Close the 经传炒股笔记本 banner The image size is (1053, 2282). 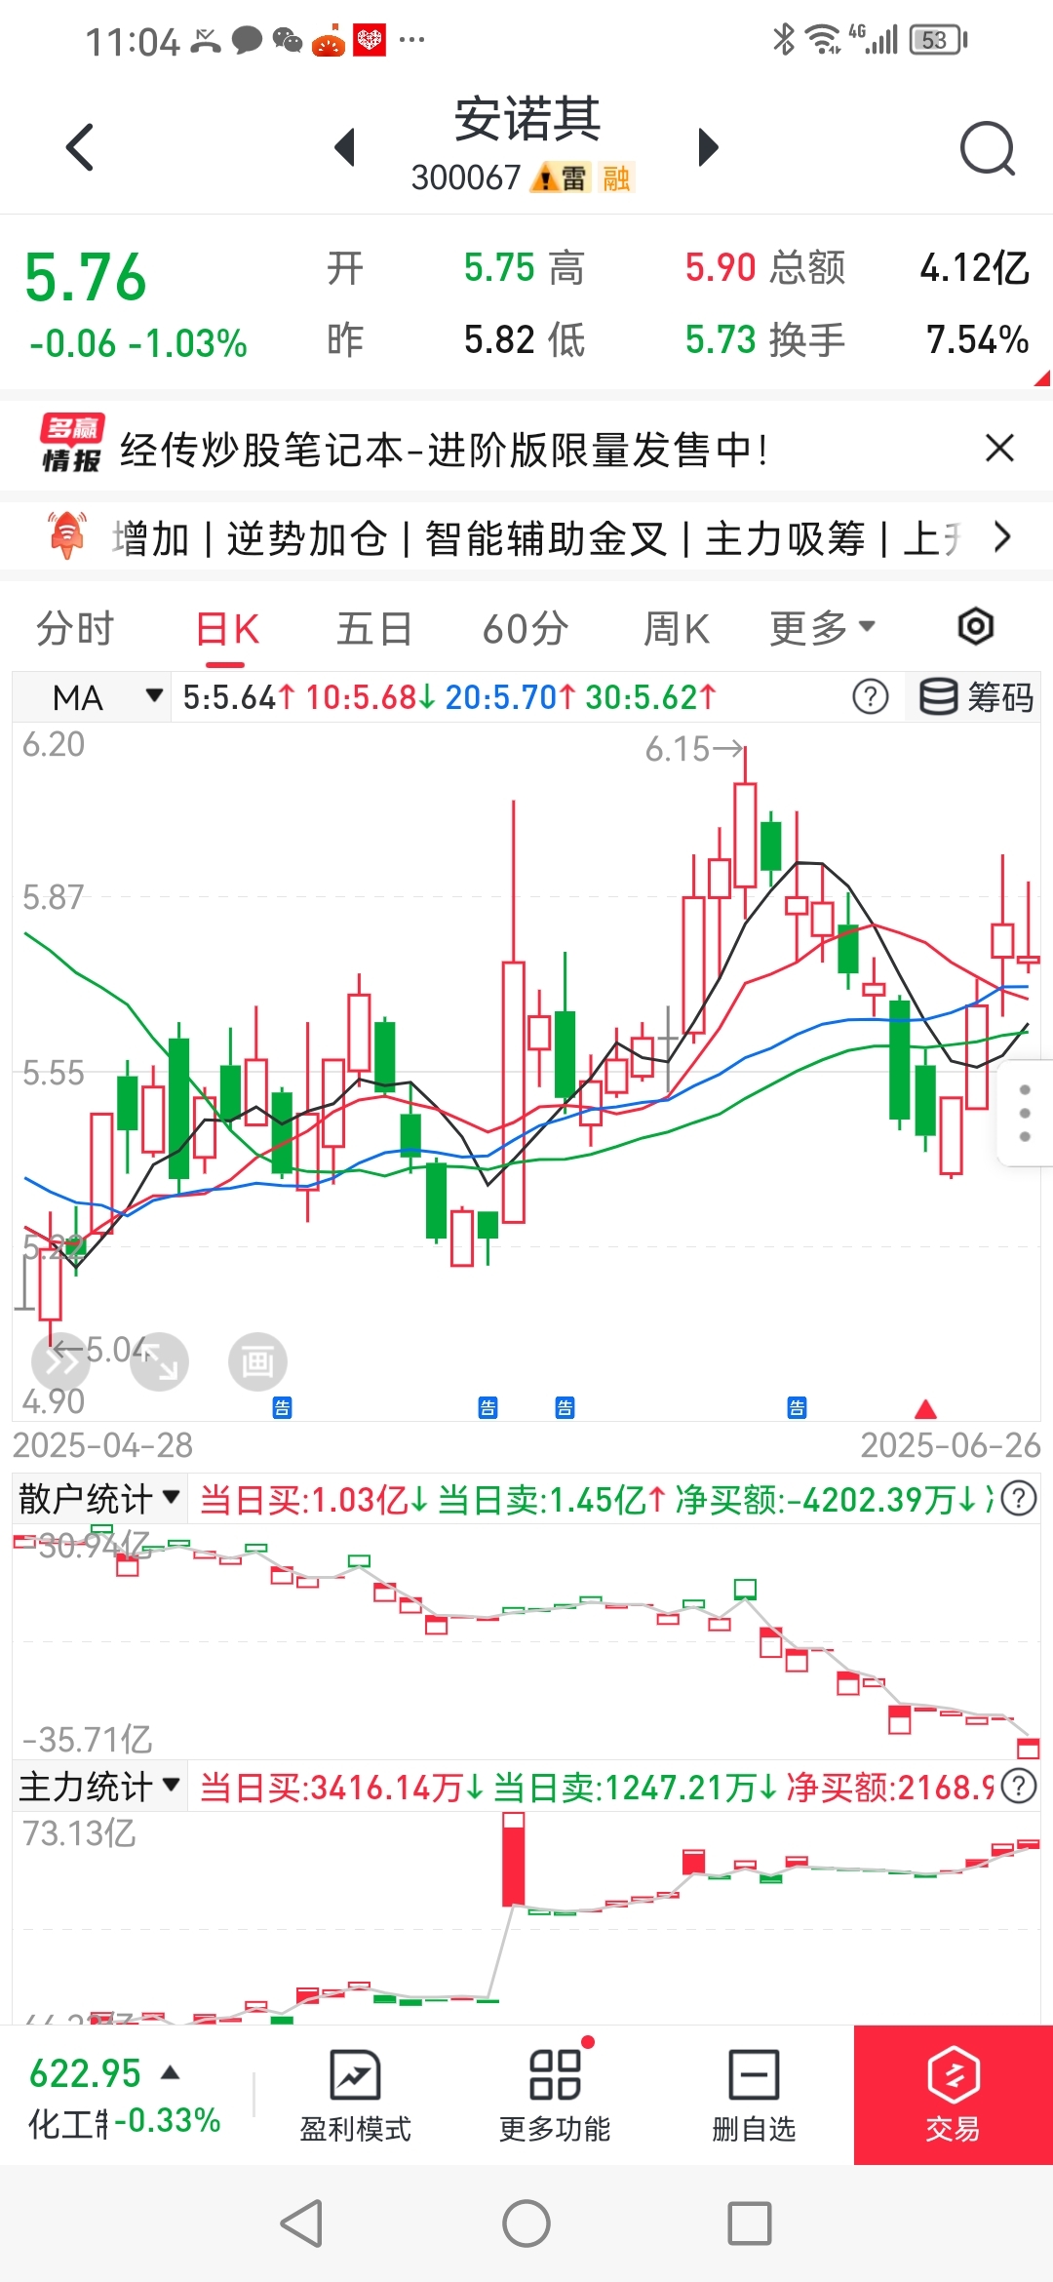(999, 449)
